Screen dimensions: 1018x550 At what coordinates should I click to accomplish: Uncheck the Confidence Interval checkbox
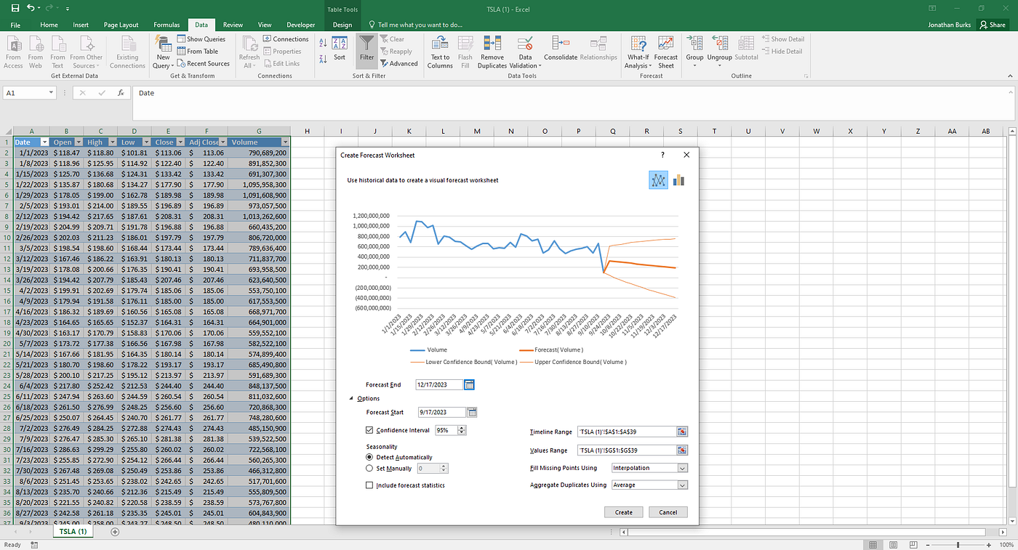click(x=369, y=429)
